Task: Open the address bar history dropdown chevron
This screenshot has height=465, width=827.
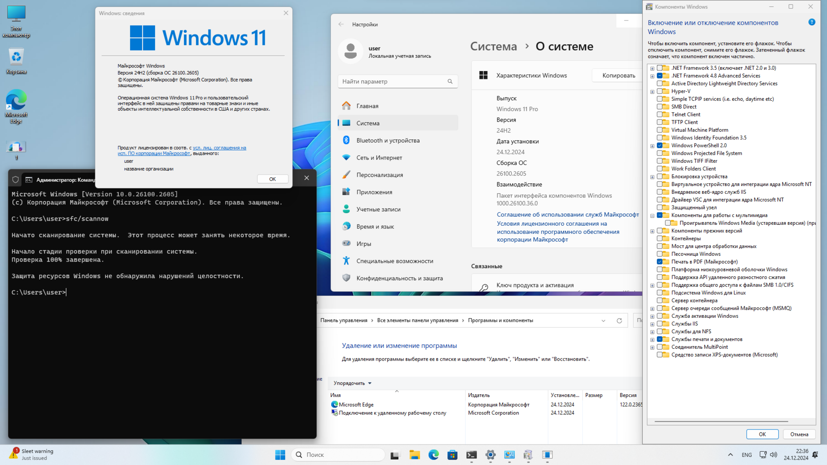Action: pos(603,320)
